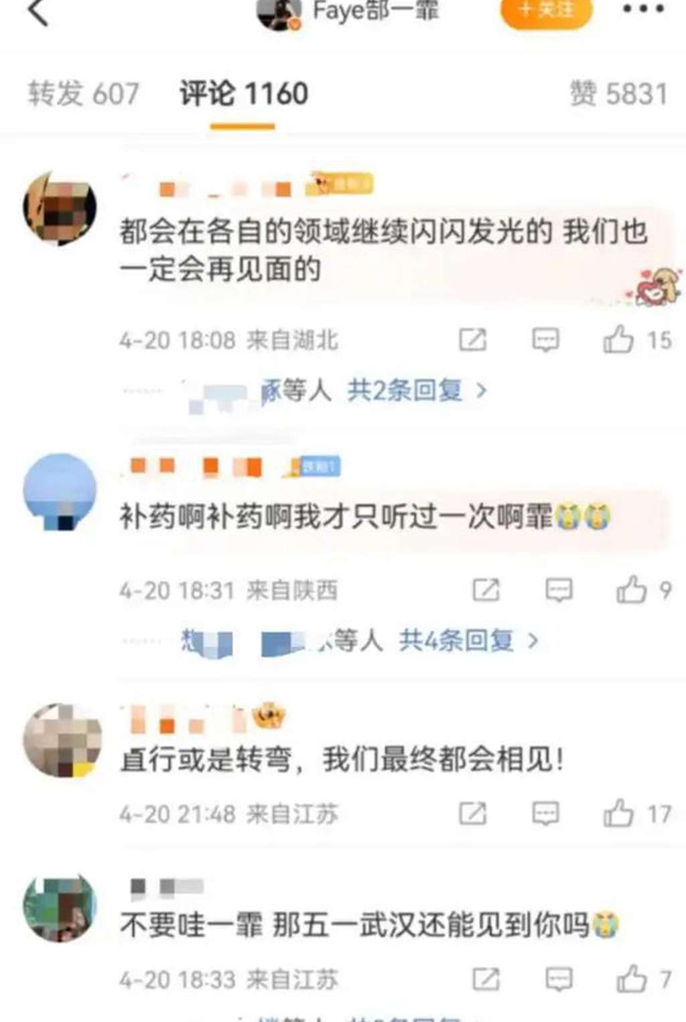Image resolution: width=686 pixels, height=1022 pixels.
Task: Expand 共4条回复 replies thread
Action: [468, 641]
